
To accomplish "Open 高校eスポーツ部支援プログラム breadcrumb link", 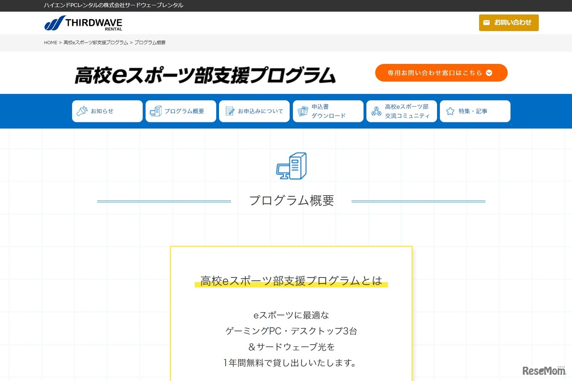I will pos(96,43).
